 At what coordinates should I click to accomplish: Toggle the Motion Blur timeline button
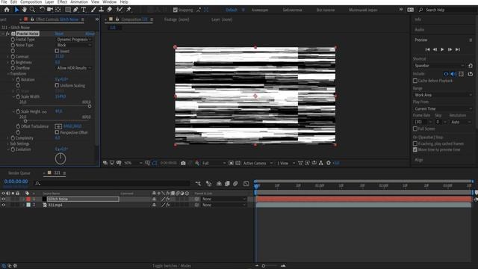tap(235, 183)
